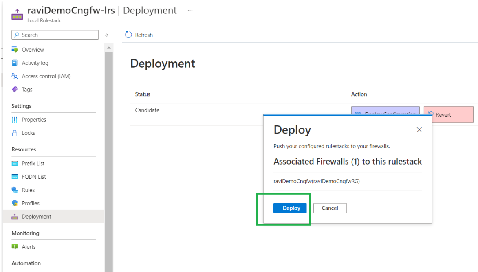
Task: Click Refresh in the toolbar
Action: point(139,35)
